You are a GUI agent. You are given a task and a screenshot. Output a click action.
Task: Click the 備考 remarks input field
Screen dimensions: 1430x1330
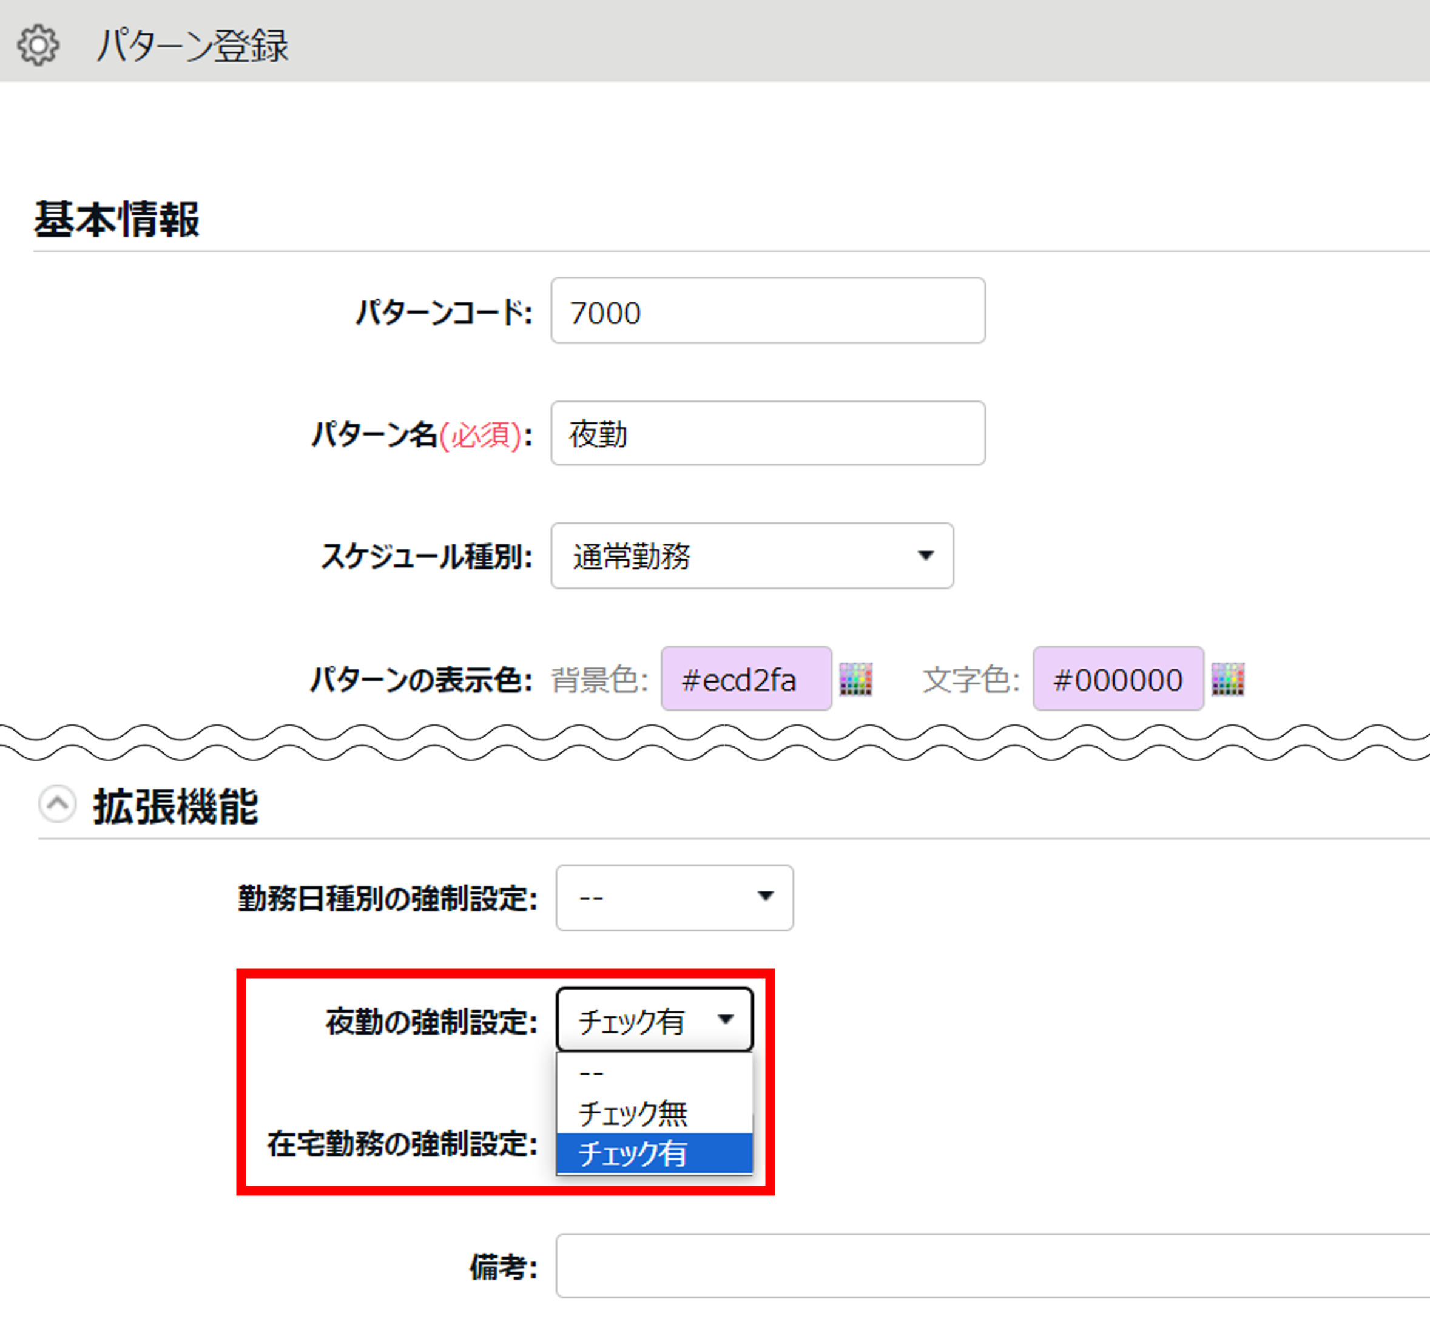(991, 1266)
